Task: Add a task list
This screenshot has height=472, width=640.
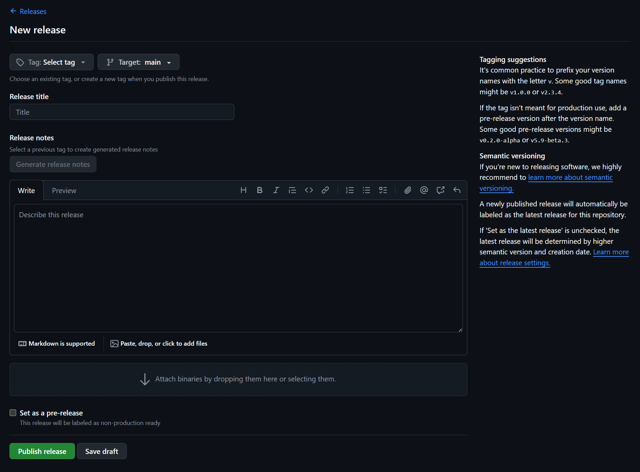Action: [x=383, y=190]
